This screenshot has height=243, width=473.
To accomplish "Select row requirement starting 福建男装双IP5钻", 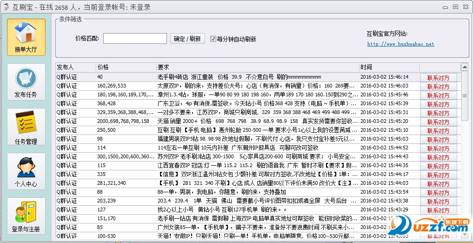I will click(257, 139).
